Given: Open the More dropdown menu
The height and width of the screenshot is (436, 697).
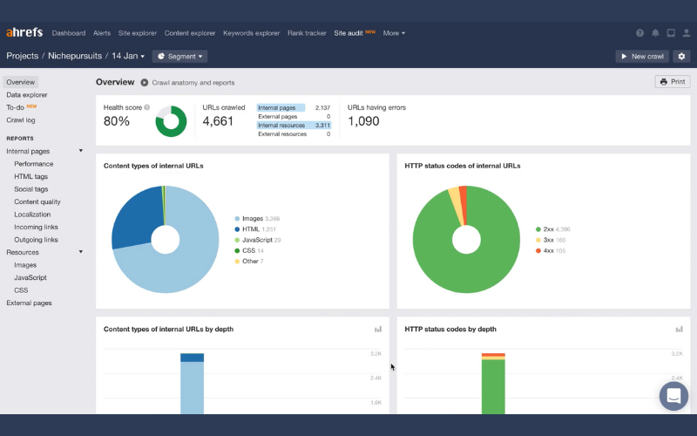Looking at the screenshot, I should pyautogui.click(x=394, y=33).
